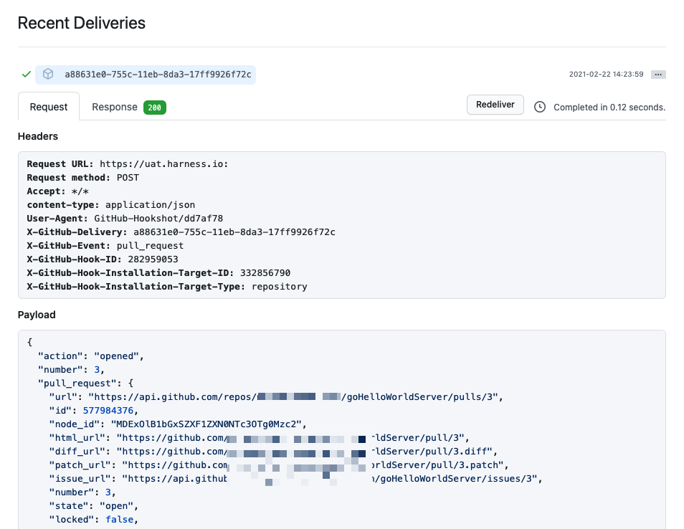Click the X-GitHub-Hook-ID 282959053 value
Viewport: 684px width, 529px height.
click(x=153, y=259)
